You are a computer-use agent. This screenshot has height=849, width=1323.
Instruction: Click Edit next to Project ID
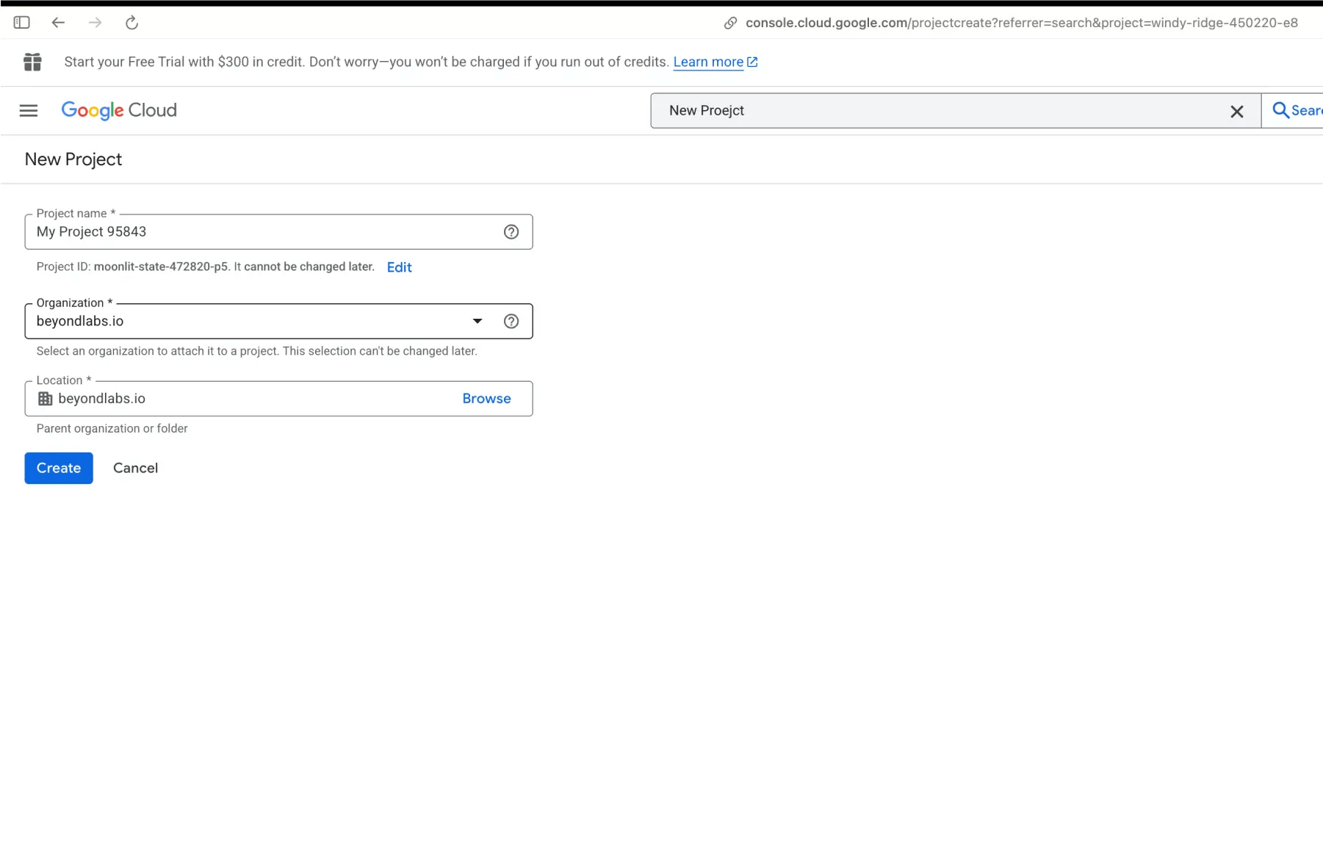399,267
